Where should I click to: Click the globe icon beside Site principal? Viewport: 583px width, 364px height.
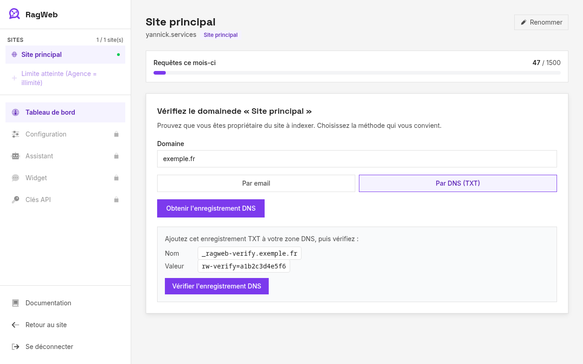[14, 55]
